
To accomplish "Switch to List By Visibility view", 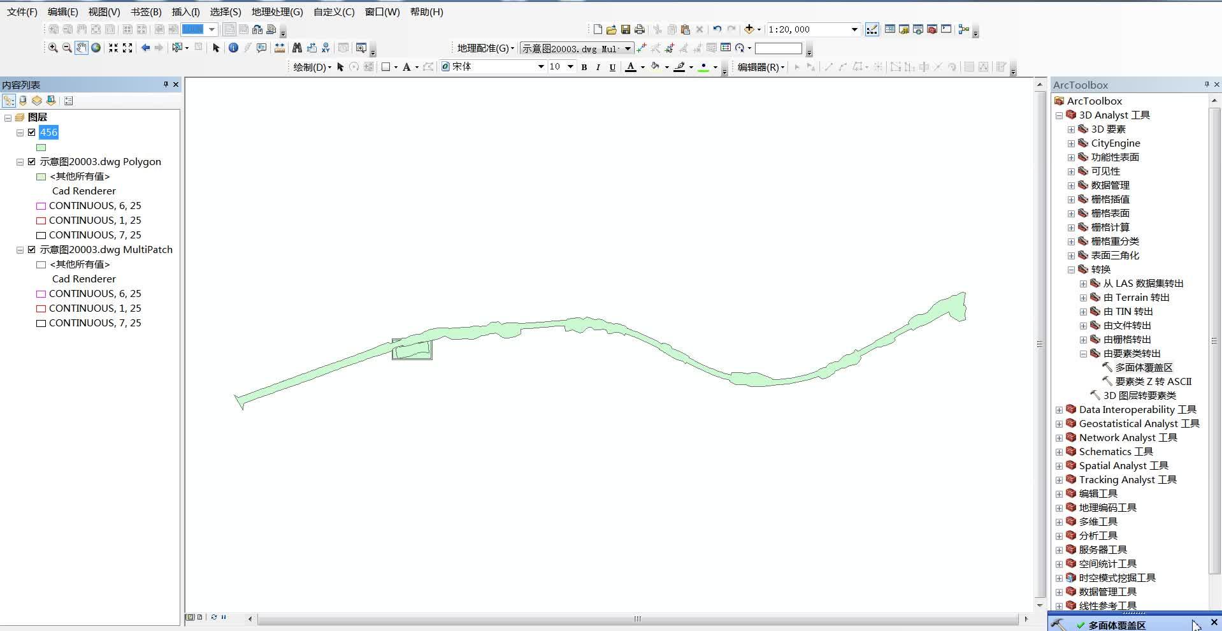I will 37,101.
